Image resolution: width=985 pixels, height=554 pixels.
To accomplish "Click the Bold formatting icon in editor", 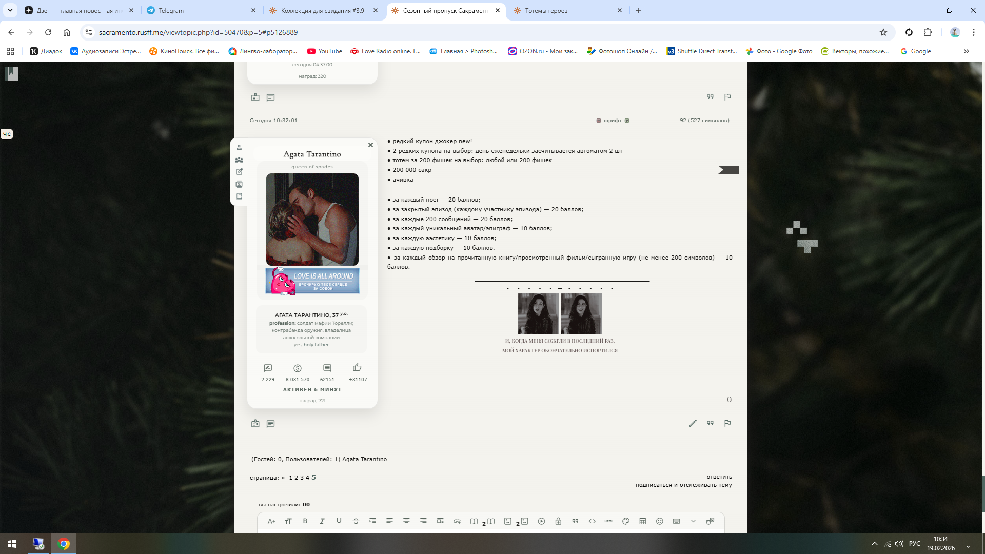I will (x=305, y=521).
